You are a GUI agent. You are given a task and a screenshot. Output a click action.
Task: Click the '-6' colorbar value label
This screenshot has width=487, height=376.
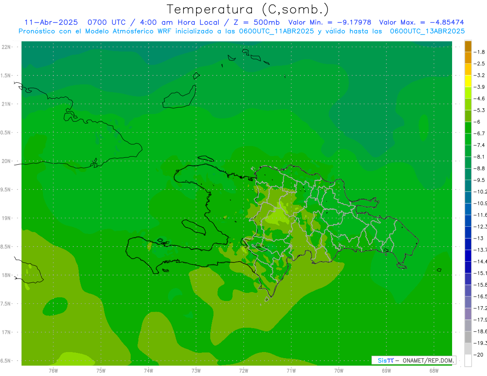click(478, 122)
